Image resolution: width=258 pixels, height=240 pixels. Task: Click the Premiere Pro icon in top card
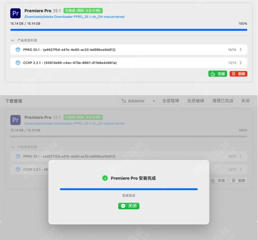pyautogui.click(x=15, y=13)
